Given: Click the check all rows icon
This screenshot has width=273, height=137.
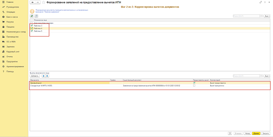Looking at the screenshot, I should [x=32, y=16].
